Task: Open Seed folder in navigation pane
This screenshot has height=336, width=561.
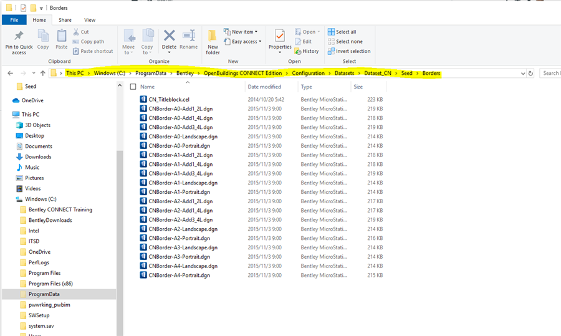Action: point(26,87)
